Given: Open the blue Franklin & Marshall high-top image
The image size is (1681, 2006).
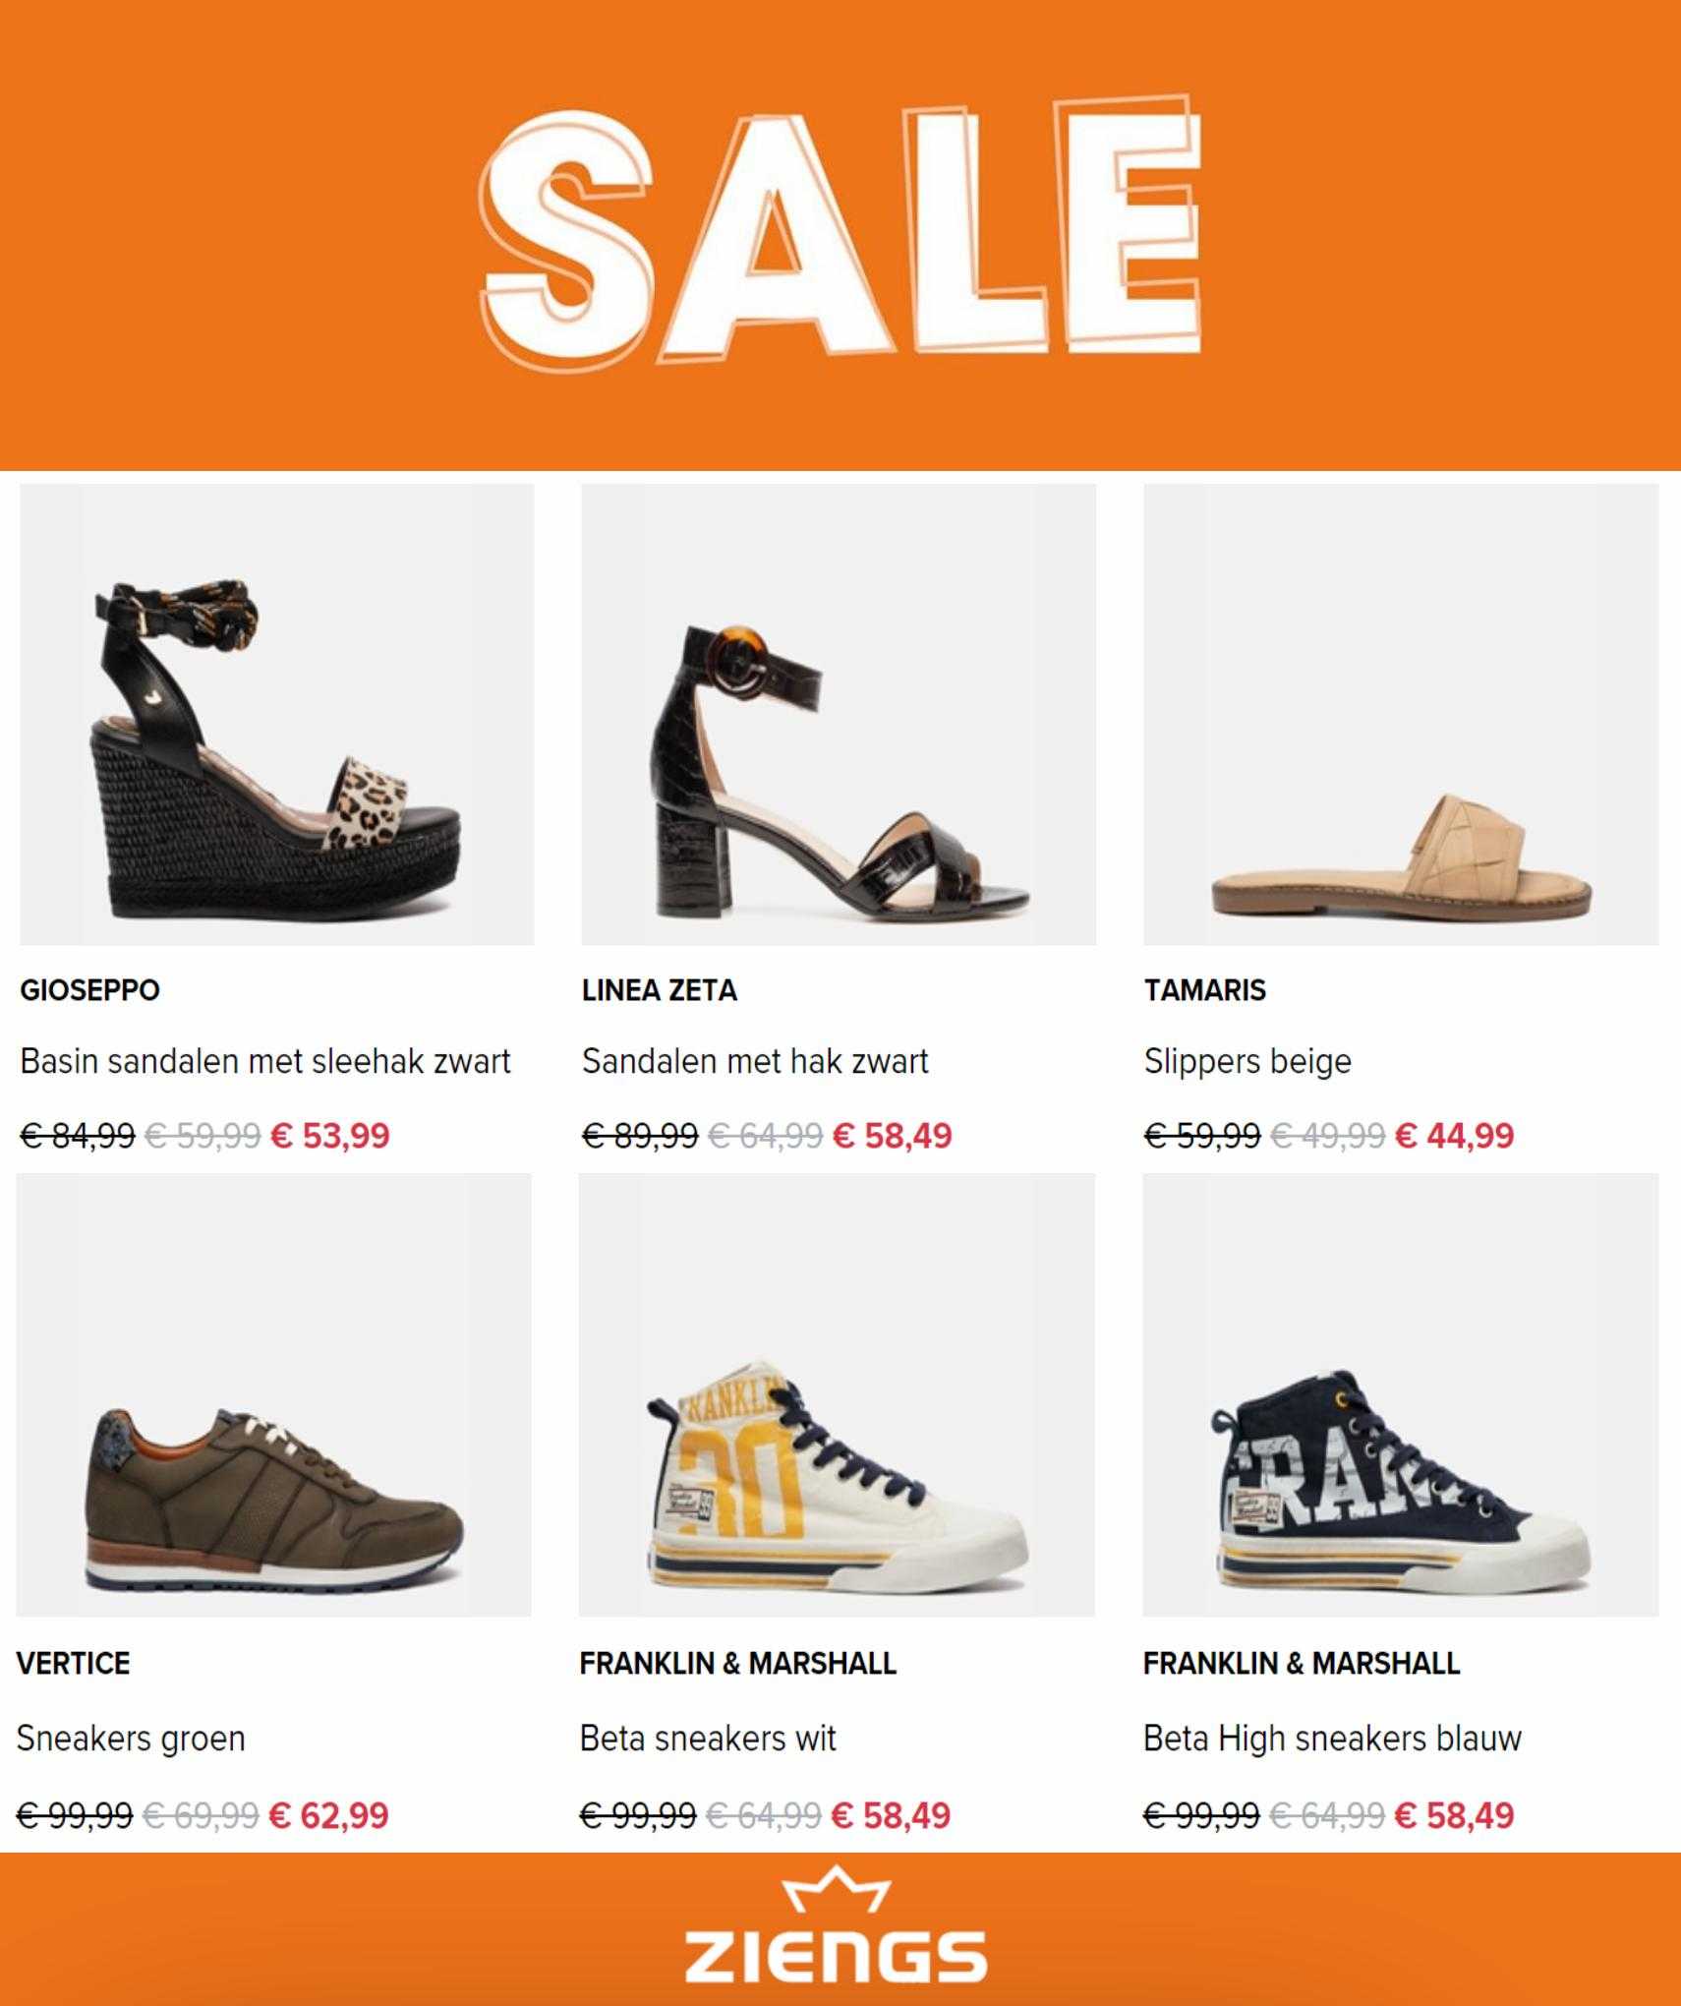Looking at the screenshot, I should [x=1401, y=1394].
